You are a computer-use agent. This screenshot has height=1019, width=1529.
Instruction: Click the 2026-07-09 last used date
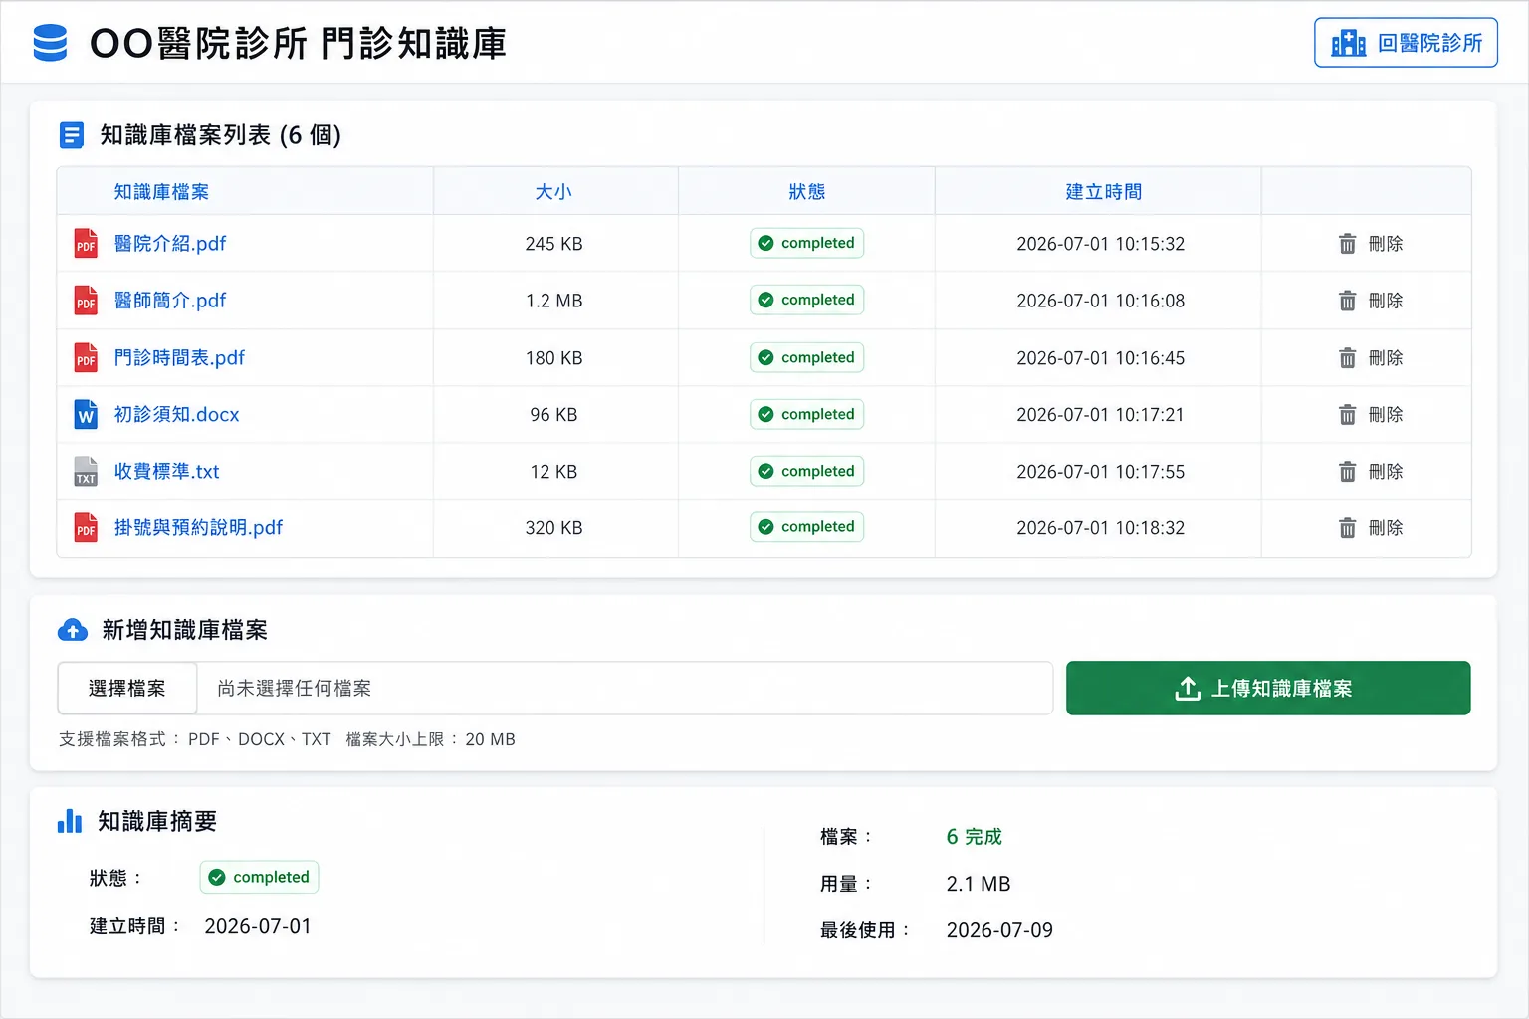tap(999, 930)
